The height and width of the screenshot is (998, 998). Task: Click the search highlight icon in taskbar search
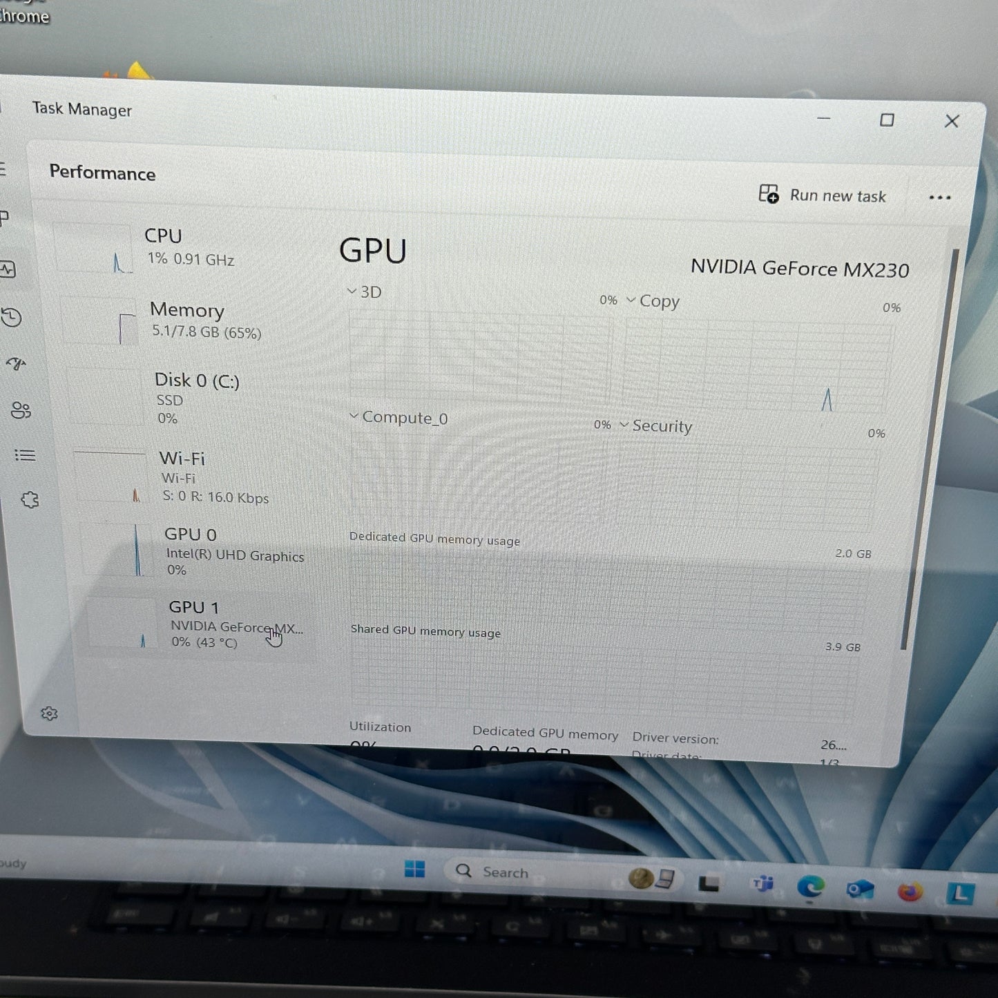click(x=651, y=879)
